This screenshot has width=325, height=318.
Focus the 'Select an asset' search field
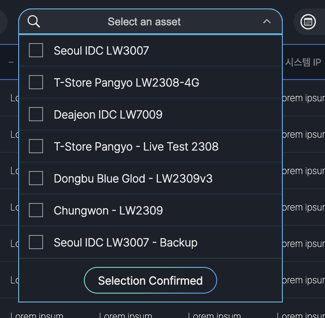144,22
